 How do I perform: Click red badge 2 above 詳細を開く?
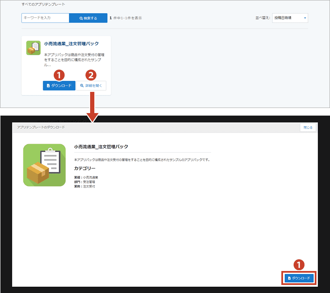click(x=91, y=75)
